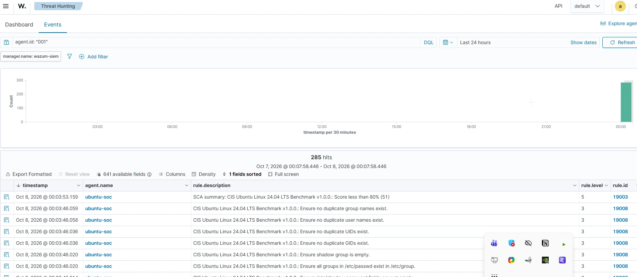Open the Density options
The image size is (637, 277).
pyautogui.click(x=204, y=174)
